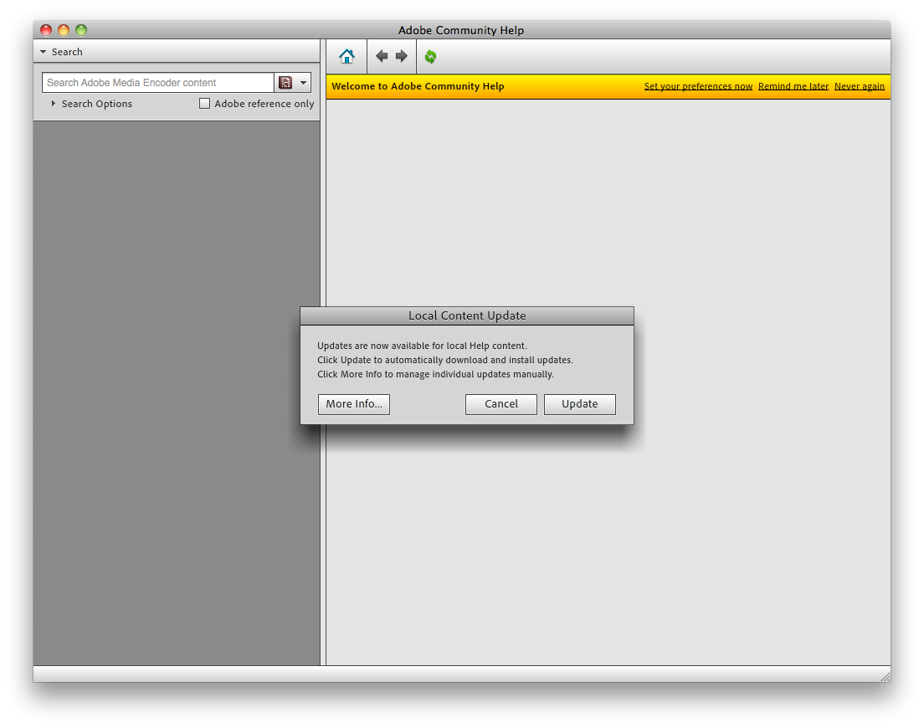924x728 pixels.
Task: Zoom the window with green button
Action: click(x=81, y=30)
